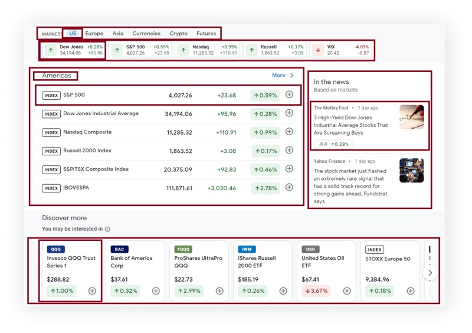Open the ProShares UltraPro QQQ card
This screenshot has width=472, height=333.
[x=199, y=270]
